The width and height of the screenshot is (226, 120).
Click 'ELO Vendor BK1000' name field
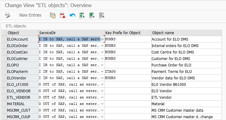click(x=187, y=85)
